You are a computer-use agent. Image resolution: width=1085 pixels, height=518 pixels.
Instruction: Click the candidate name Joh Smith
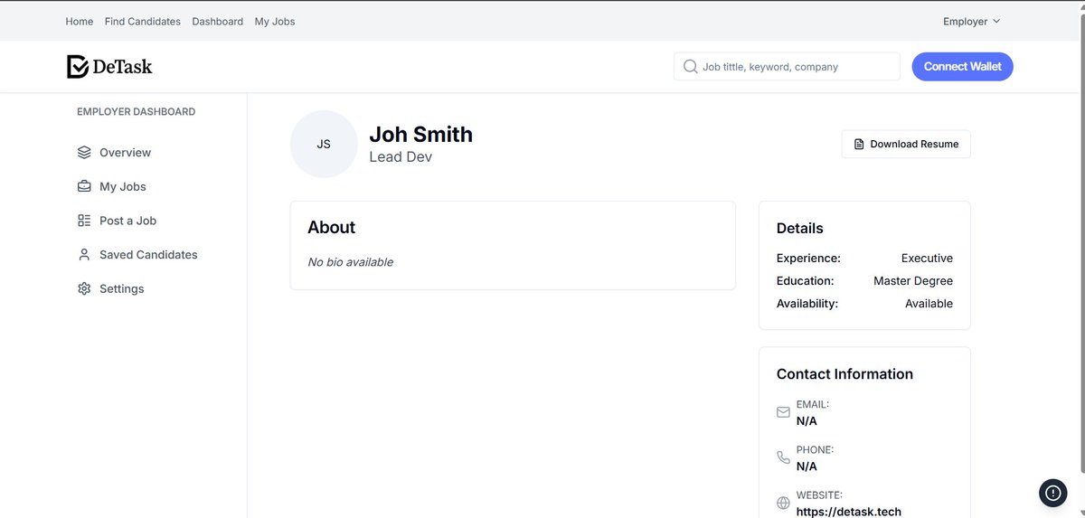click(x=420, y=134)
